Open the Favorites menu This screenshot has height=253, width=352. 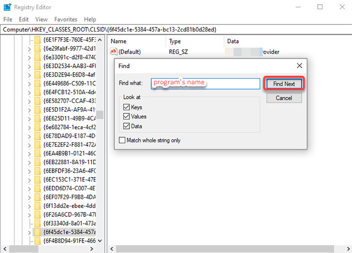point(66,19)
